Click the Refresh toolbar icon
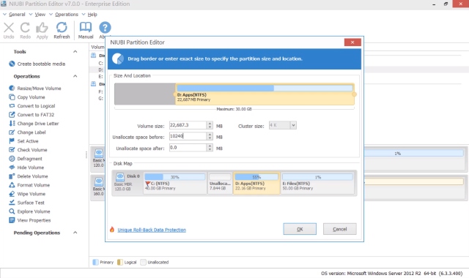The width and height of the screenshot is (469, 278). [62, 28]
